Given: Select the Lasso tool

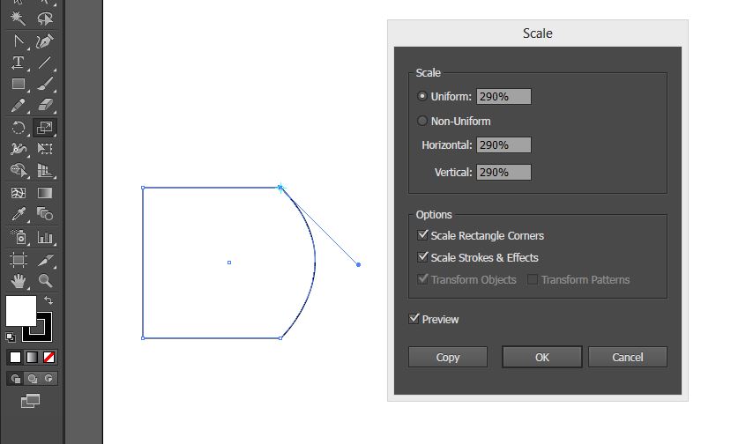Looking at the screenshot, I should pos(45,18).
